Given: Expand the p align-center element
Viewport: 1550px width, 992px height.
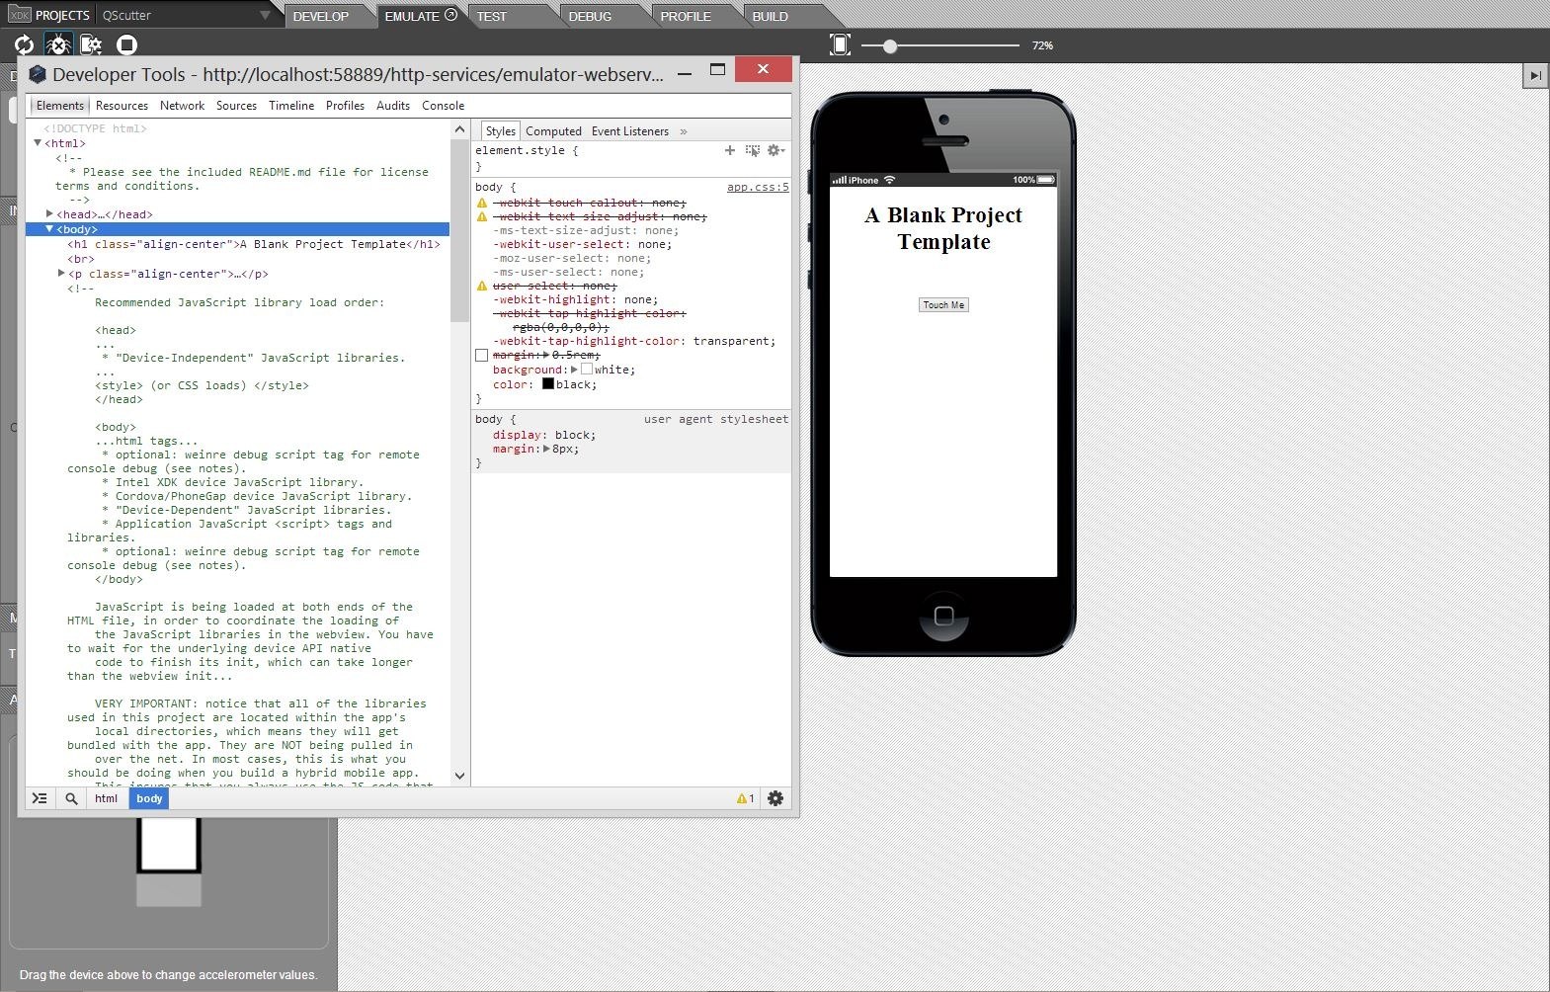Looking at the screenshot, I should tap(61, 274).
